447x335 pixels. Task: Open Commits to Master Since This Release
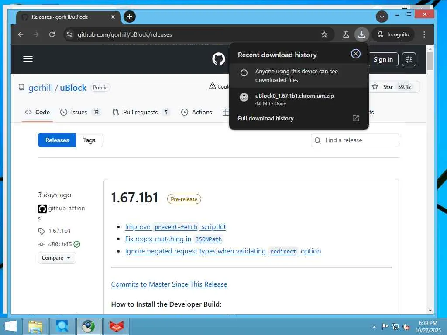[x=169, y=284]
